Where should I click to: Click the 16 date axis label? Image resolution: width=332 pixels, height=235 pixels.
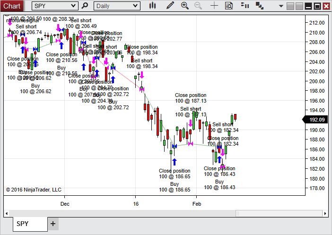coord(136,204)
